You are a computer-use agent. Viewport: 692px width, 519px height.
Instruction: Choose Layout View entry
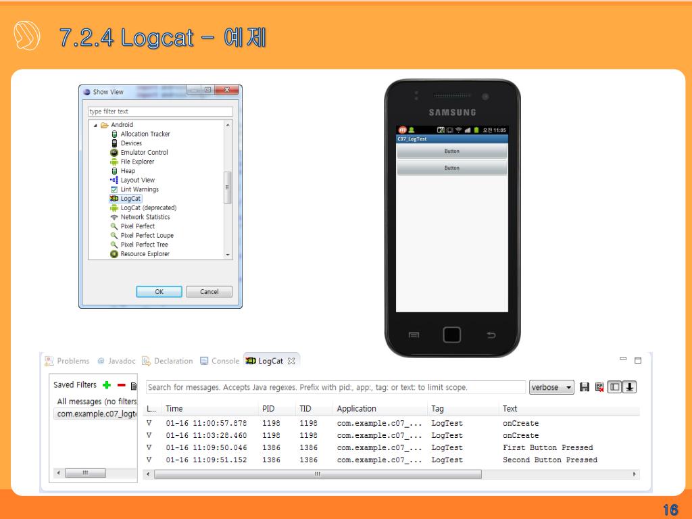click(132, 180)
